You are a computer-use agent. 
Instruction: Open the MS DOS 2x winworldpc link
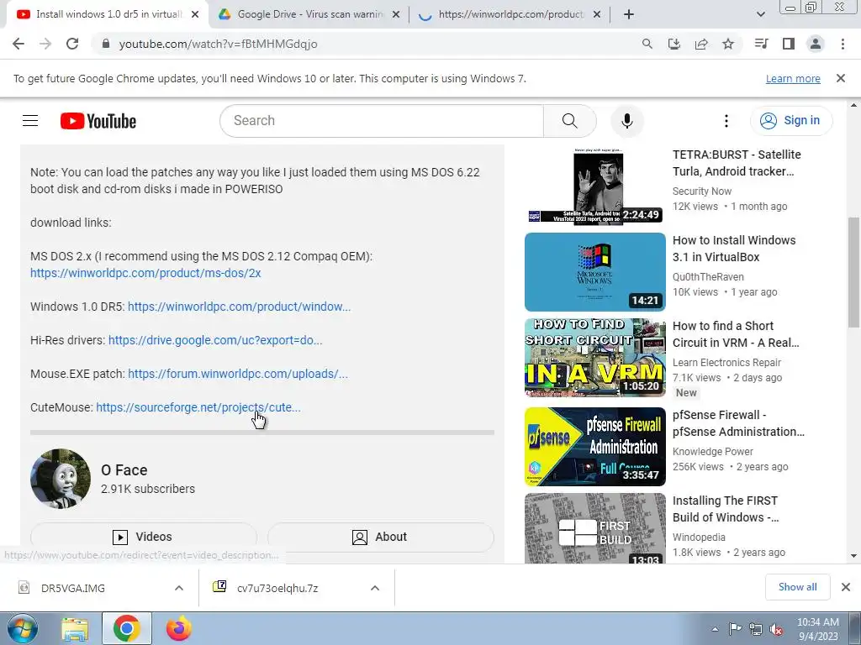click(x=145, y=273)
